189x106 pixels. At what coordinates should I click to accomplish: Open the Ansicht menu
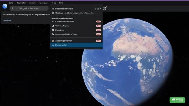[x=32, y=3]
